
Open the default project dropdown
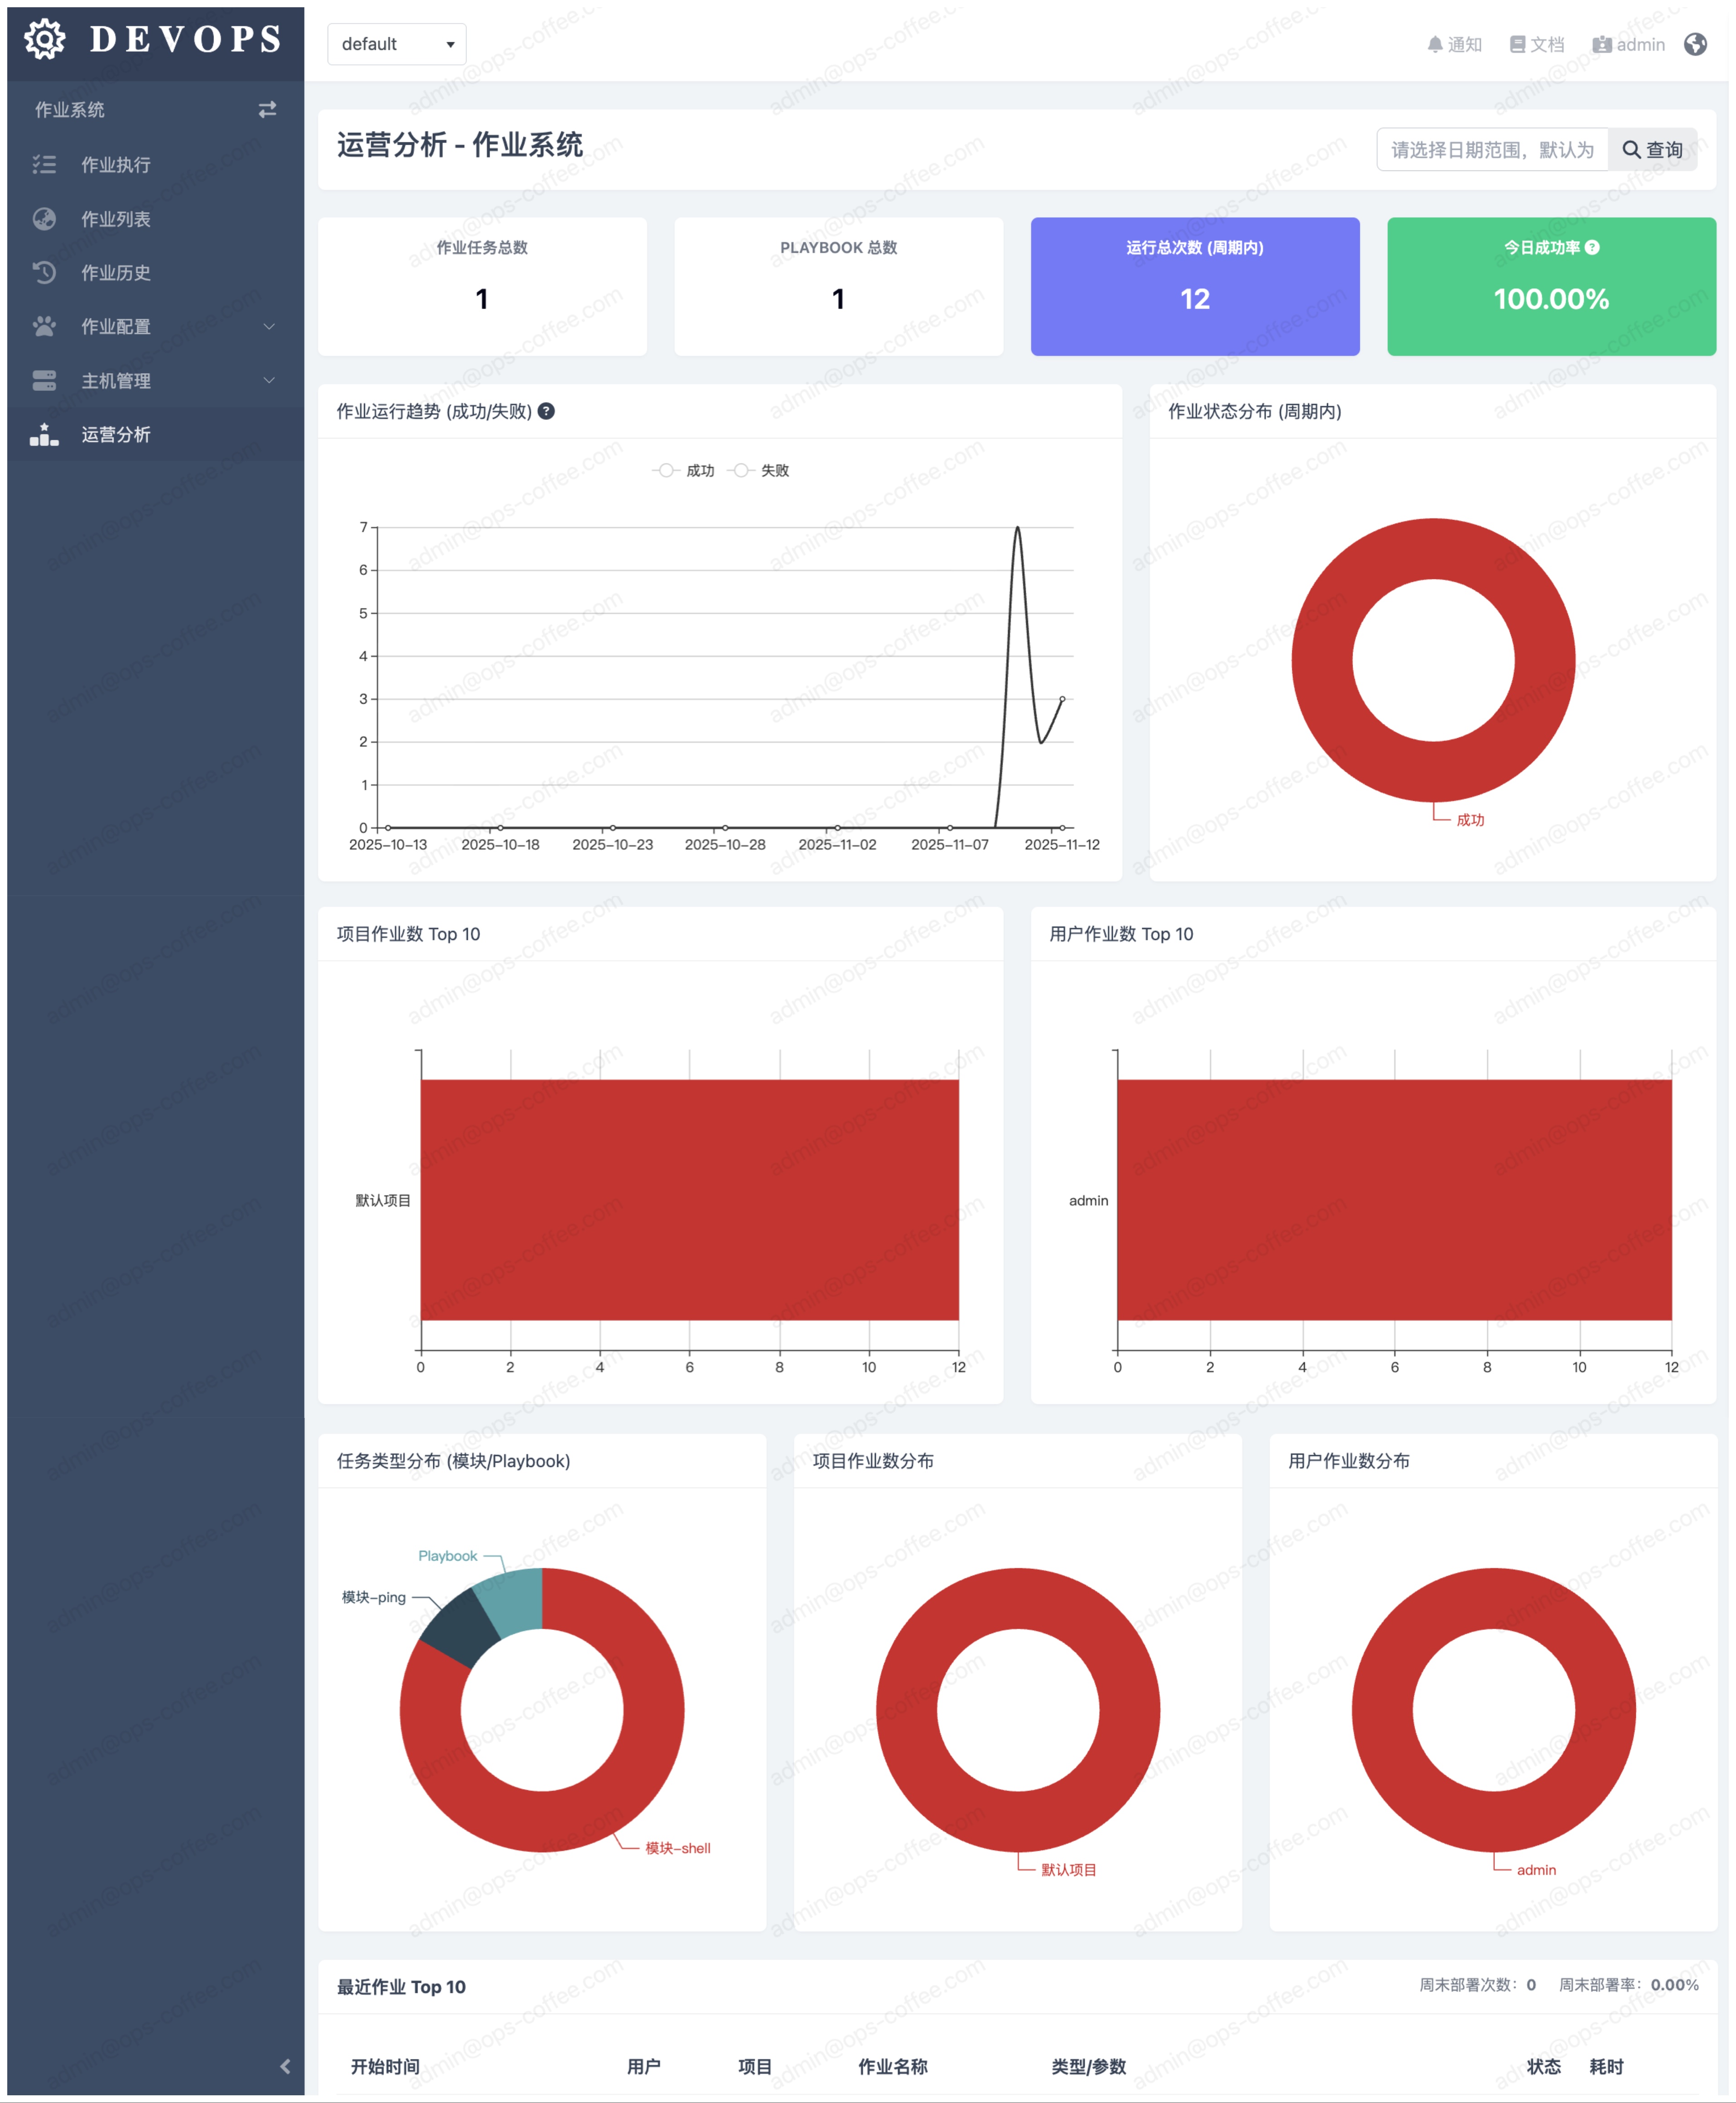pyautogui.click(x=397, y=44)
